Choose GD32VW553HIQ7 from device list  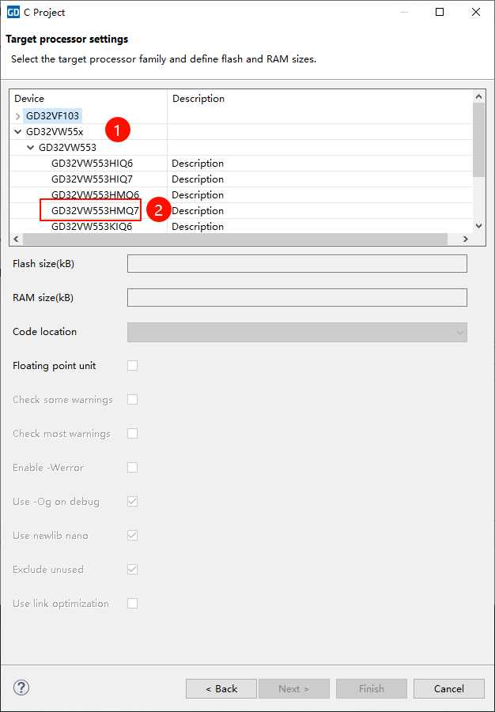pos(92,179)
